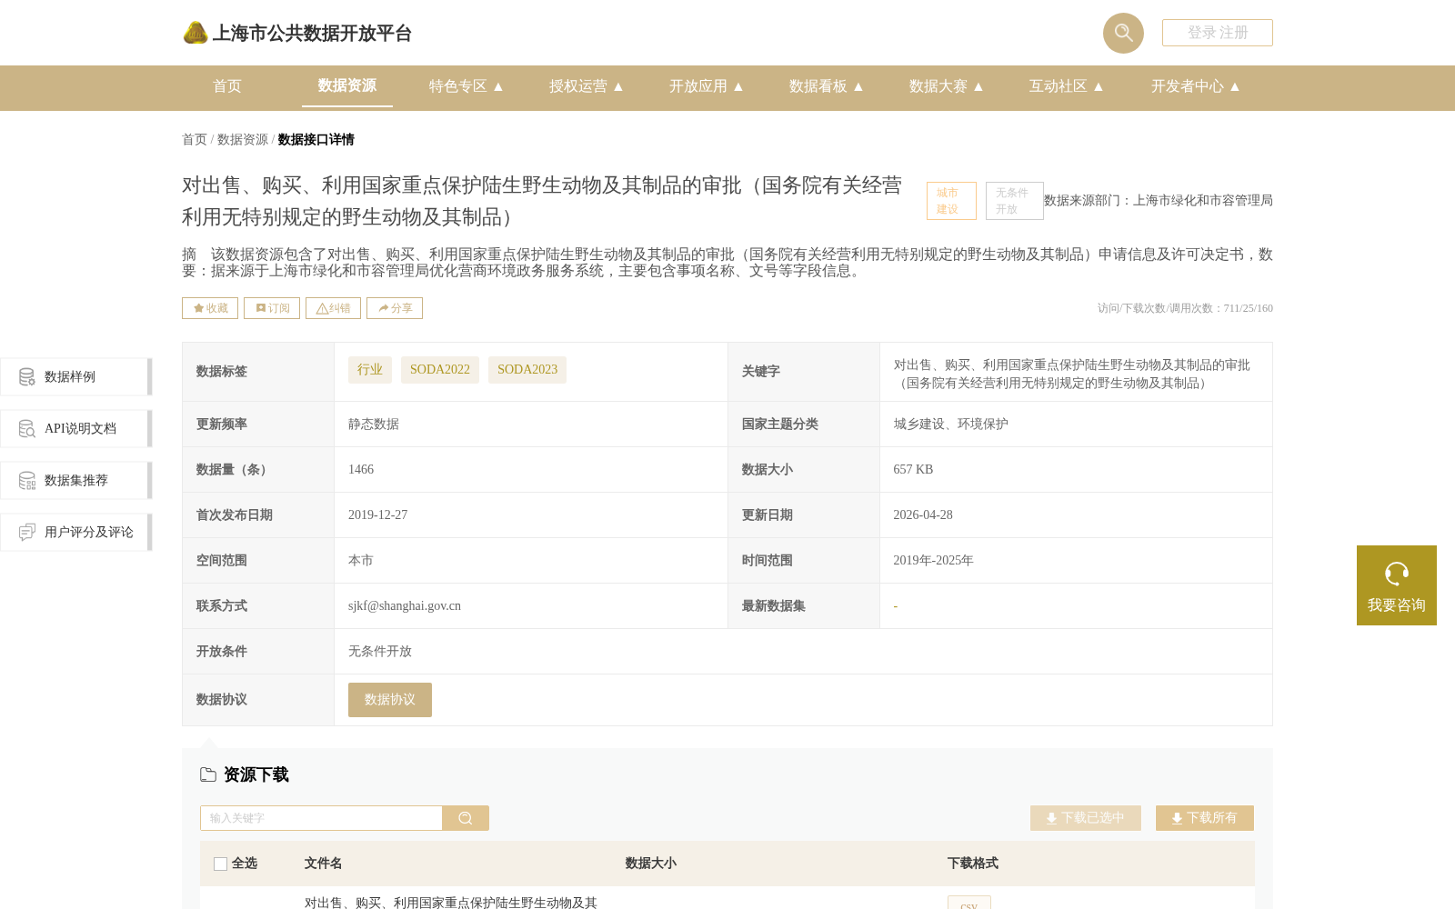The image size is (1455, 909).
Task: Click the 2026-04-28 update date value
Action: coord(923,515)
